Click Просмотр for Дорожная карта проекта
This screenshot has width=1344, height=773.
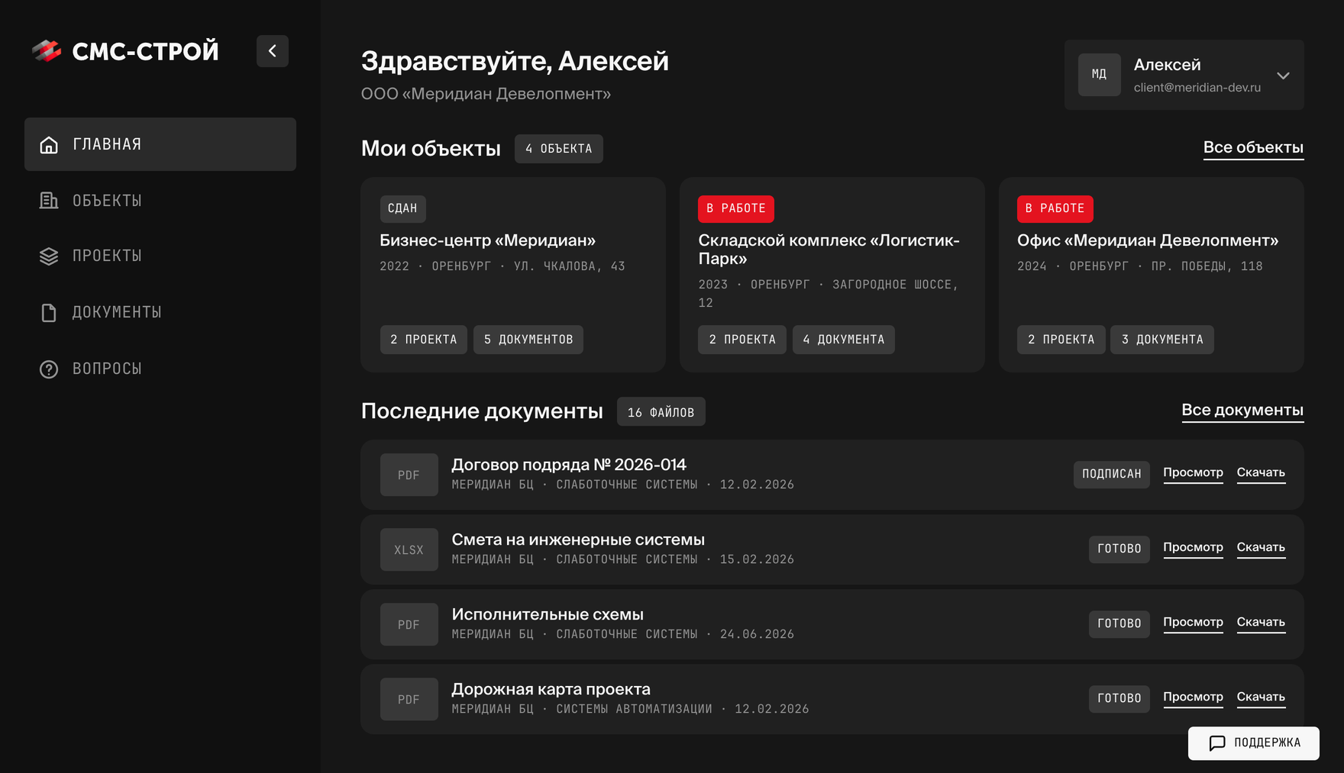(1194, 697)
